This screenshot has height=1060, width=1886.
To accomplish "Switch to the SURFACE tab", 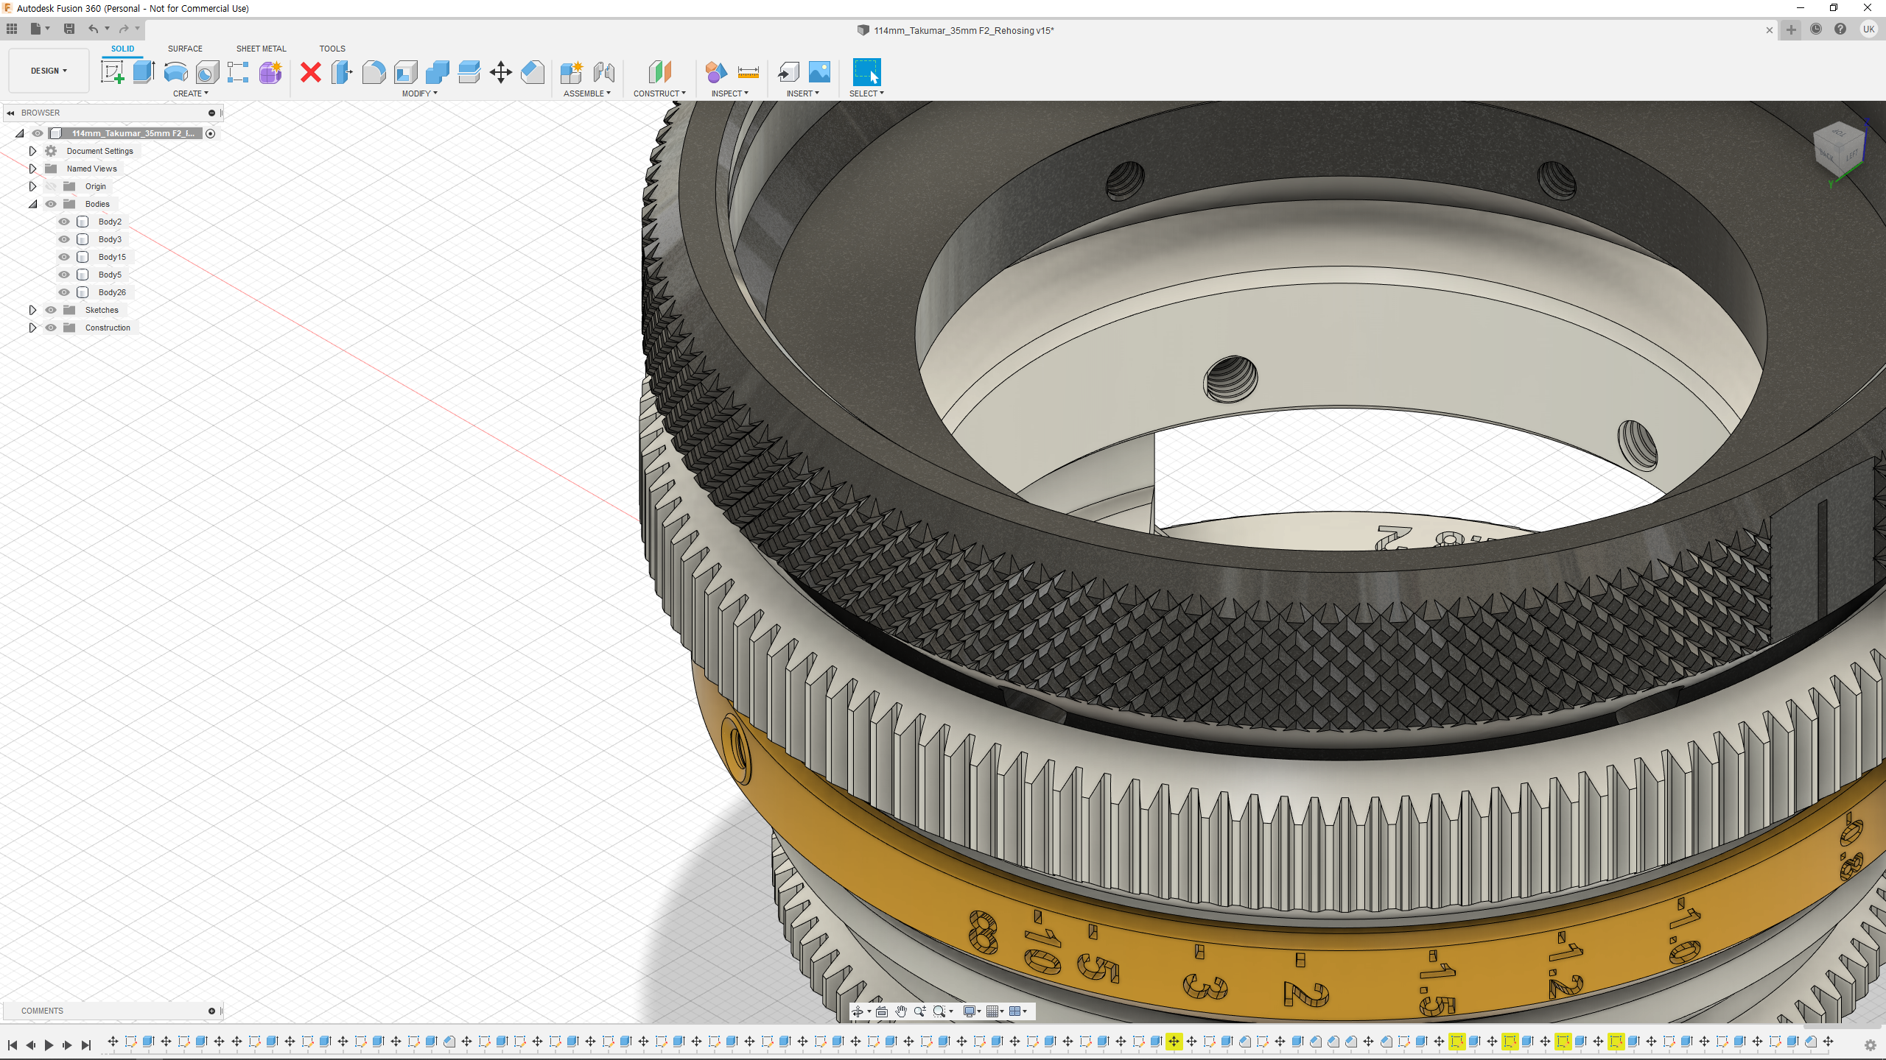I will pyautogui.click(x=185, y=49).
